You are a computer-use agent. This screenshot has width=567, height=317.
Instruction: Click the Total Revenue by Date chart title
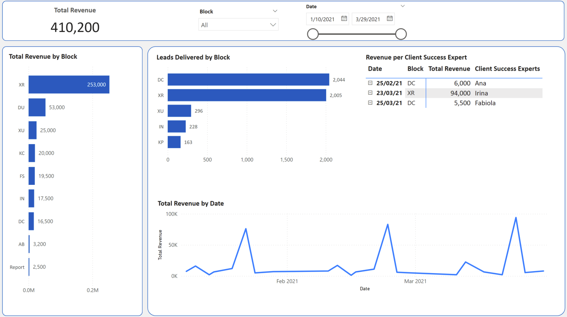coord(191,204)
